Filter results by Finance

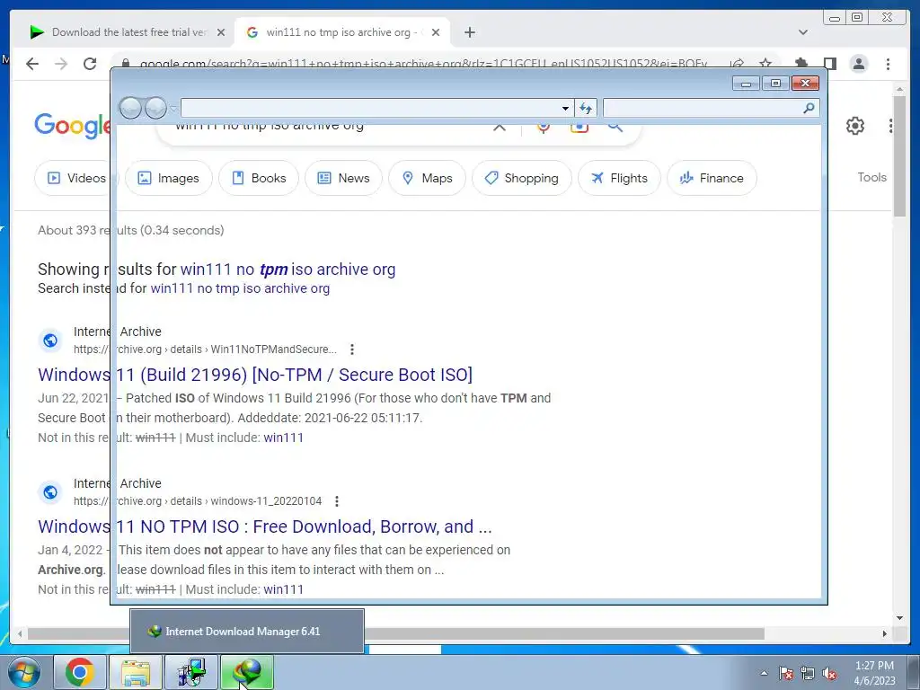pos(712,178)
